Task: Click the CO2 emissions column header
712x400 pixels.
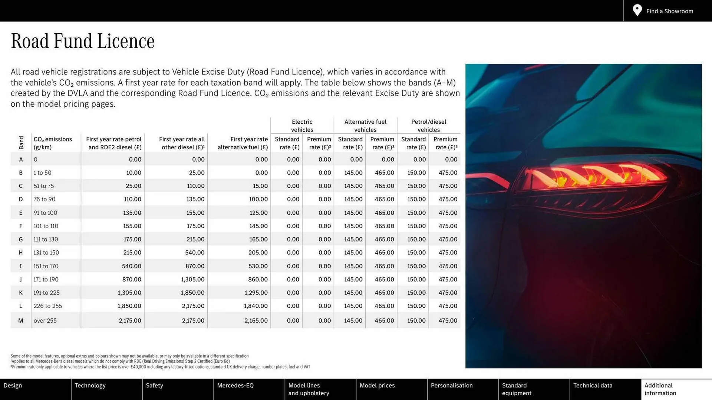Action: click(53, 143)
